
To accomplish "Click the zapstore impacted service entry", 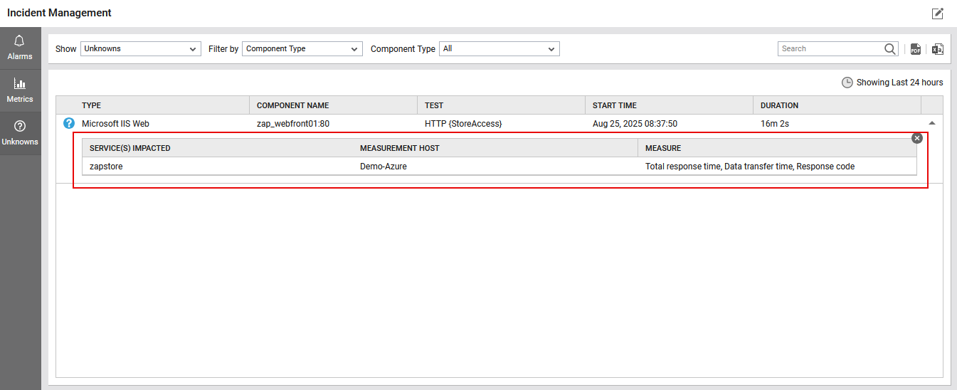I will (x=107, y=167).
